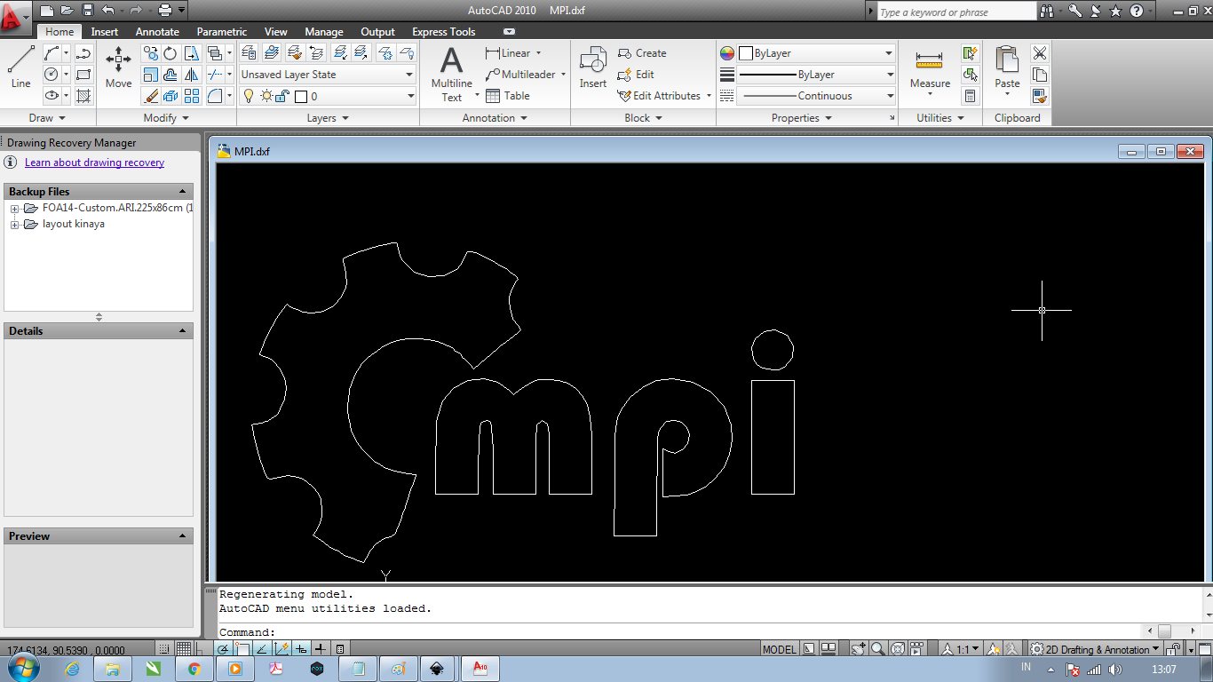Activate the Erase tool
The image size is (1213, 682).
pyautogui.click(x=151, y=96)
